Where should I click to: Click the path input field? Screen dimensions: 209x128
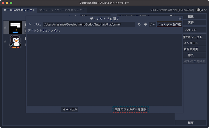point(89,25)
